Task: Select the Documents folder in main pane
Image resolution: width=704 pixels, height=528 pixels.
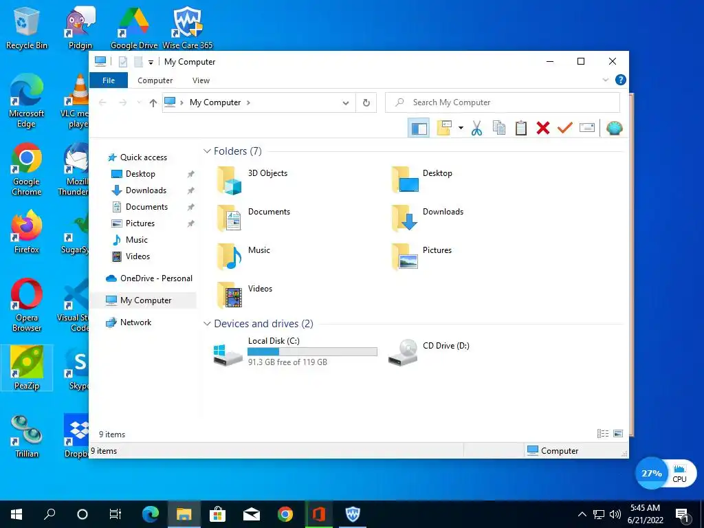Action: click(x=254, y=218)
